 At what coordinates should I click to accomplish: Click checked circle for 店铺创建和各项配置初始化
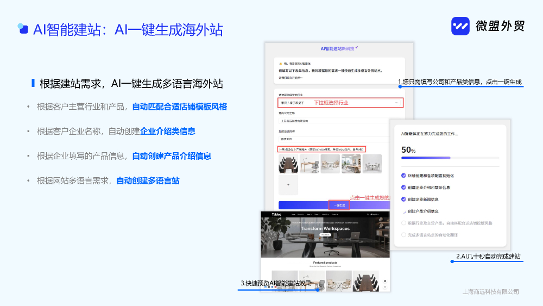point(403,176)
